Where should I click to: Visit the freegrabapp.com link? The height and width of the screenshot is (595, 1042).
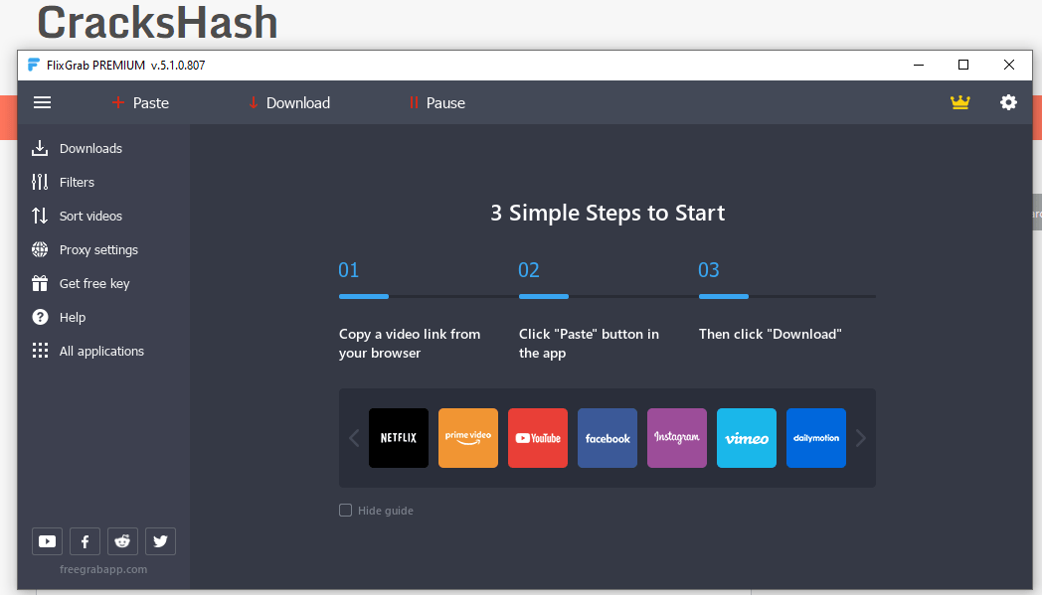point(103,569)
